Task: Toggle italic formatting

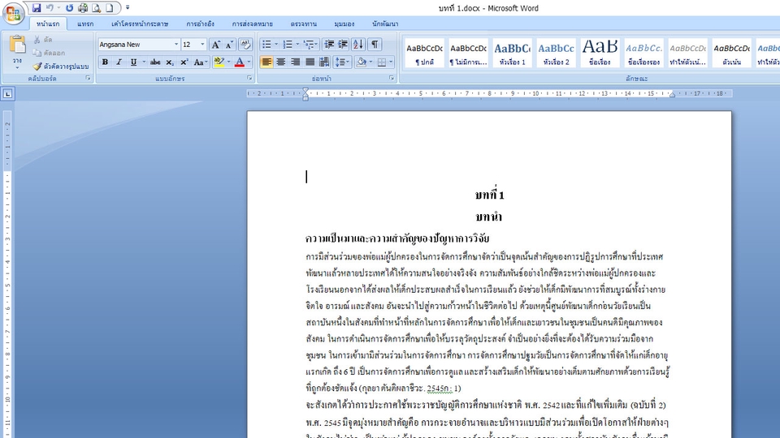Action: (x=119, y=62)
